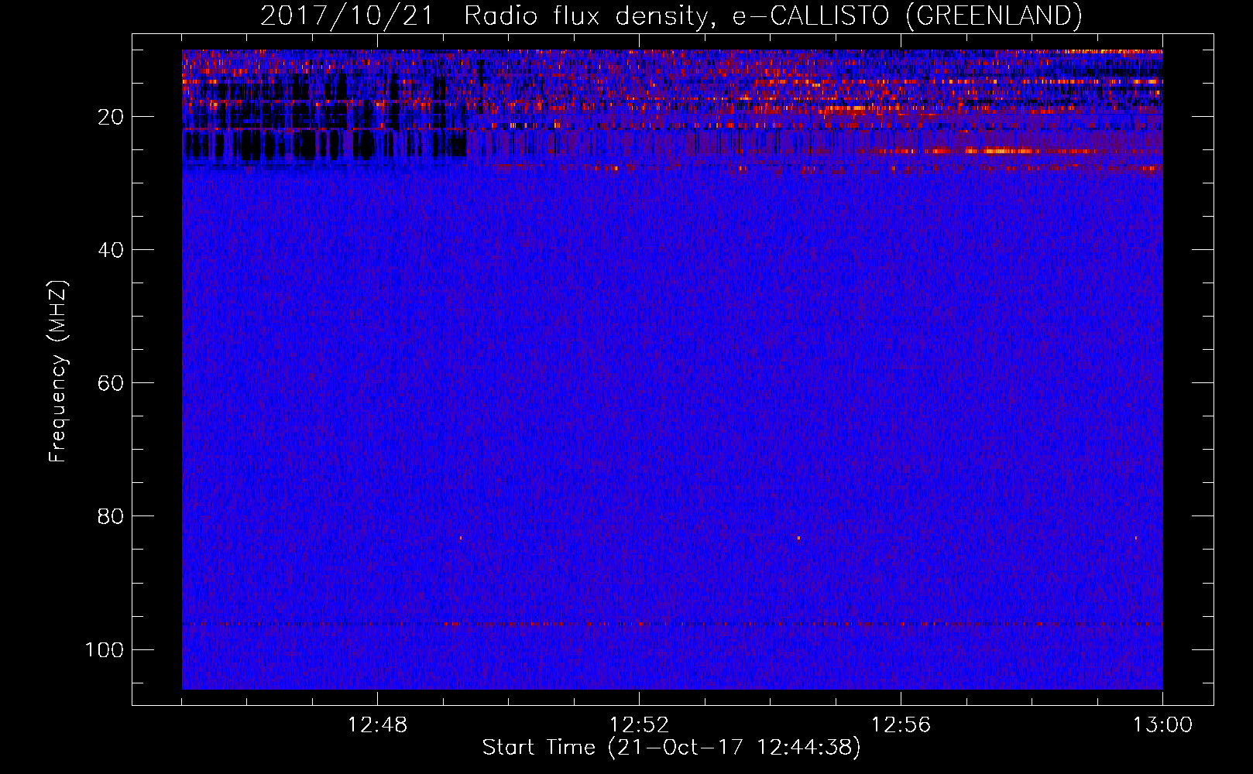Click the small orange dot near 12:54 at 83 MHz

click(x=798, y=538)
